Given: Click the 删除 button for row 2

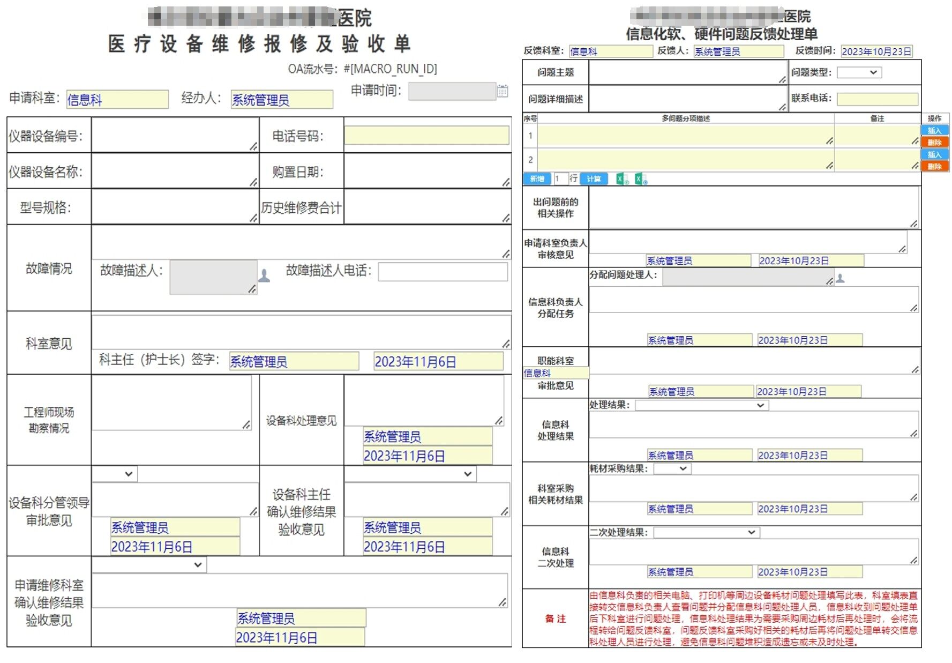Looking at the screenshot, I should tap(934, 166).
